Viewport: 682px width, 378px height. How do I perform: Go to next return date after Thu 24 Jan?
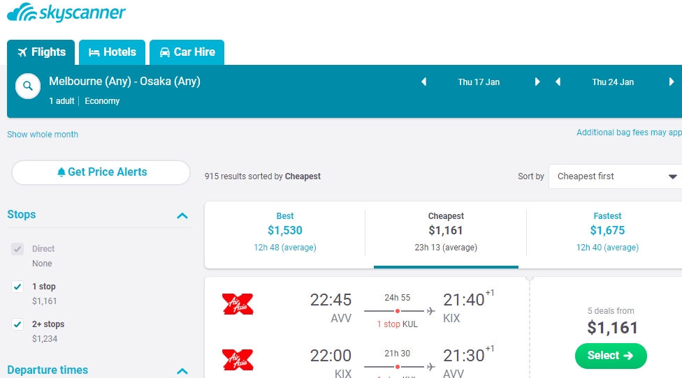coord(672,82)
